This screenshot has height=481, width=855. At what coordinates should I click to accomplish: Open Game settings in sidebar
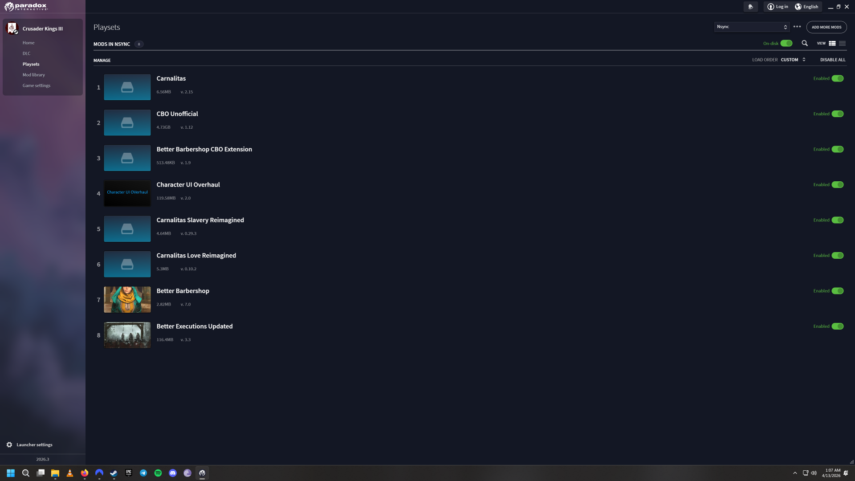pos(37,86)
